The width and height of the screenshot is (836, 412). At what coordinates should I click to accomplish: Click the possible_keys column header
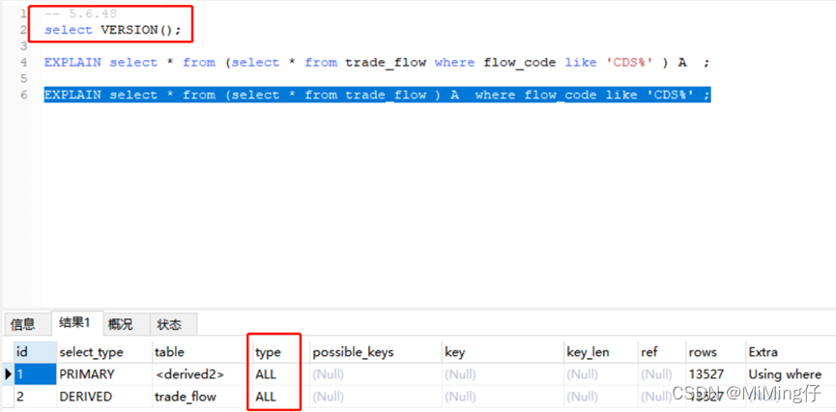pyautogui.click(x=375, y=352)
